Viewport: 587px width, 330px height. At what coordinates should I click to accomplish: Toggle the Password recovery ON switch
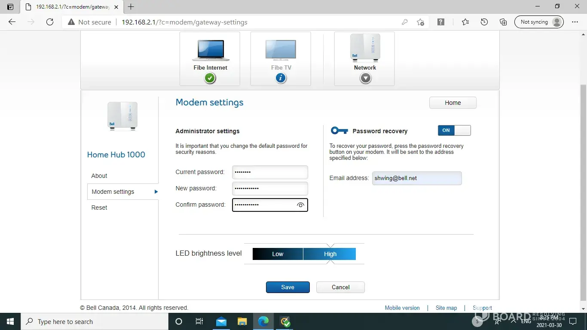click(454, 131)
